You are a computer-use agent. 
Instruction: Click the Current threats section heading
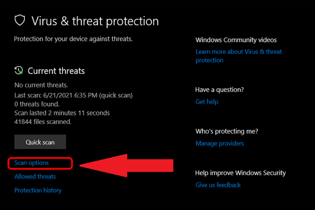pyautogui.click(x=56, y=71)
